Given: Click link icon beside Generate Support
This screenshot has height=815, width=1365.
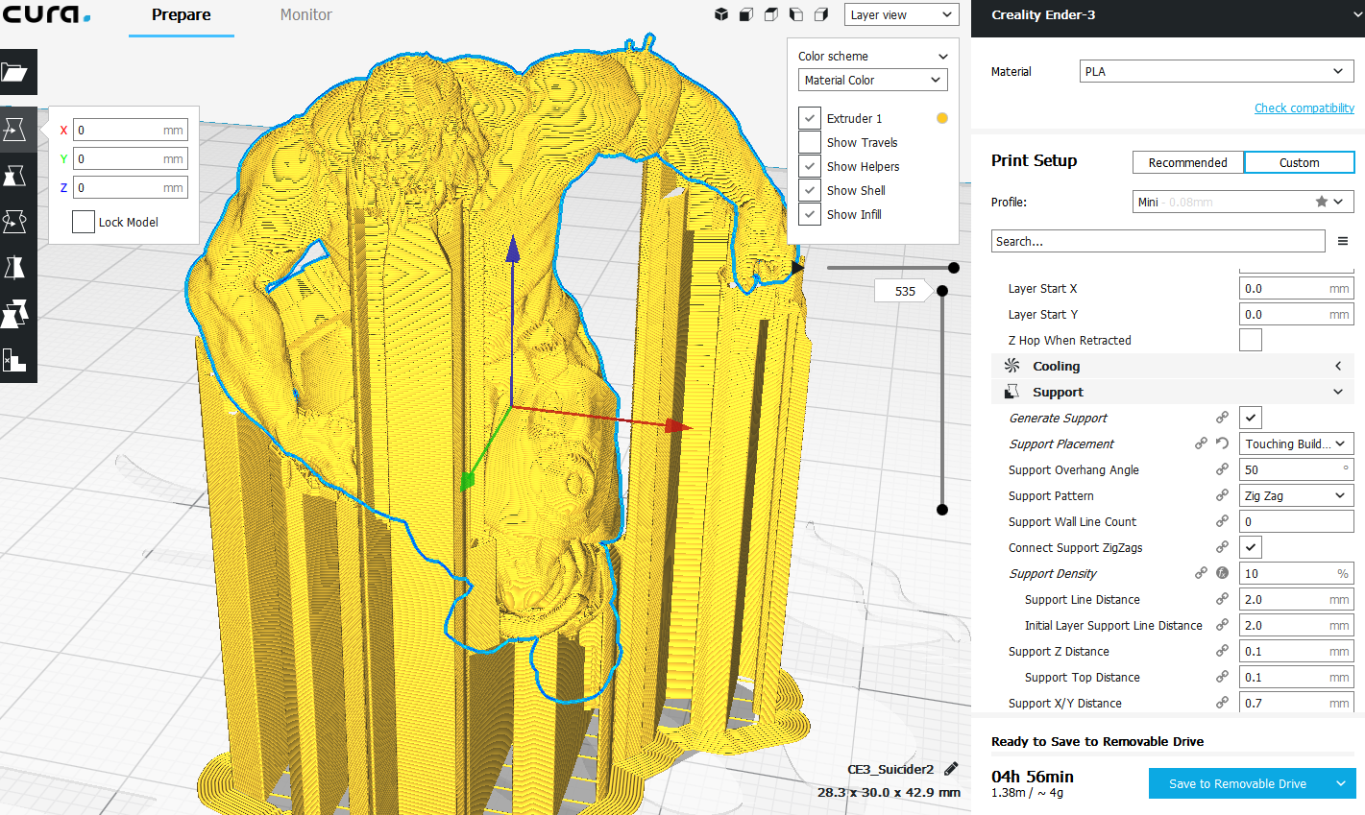Looking at the screenshot, I should coord(1222,418).
